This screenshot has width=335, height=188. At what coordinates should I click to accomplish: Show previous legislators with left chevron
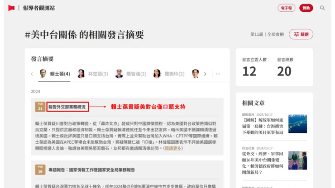pos(32,74)
